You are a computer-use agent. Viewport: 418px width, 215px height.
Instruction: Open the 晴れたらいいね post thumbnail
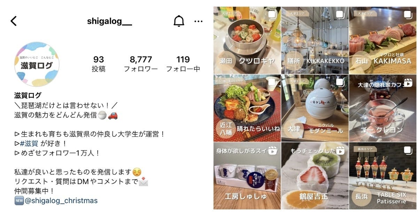pos(247,108)
